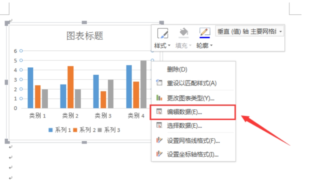The width and height of the screenshot is (310, 194).
Task: Choose 删除(D) from context menu
Action: [193, 70]
